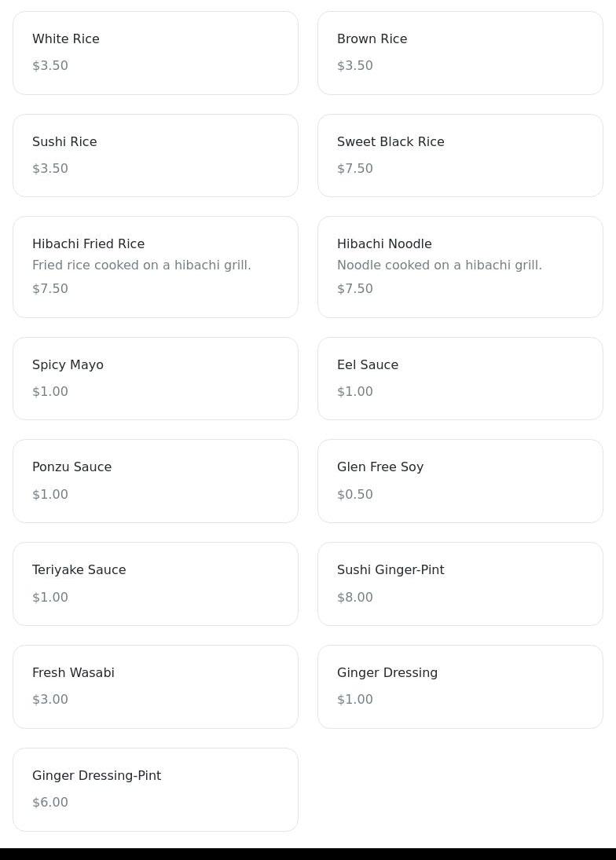Choose Sushi Rice from the menu
The width and height of the screenshot is (616, 860).
(155, 156)
